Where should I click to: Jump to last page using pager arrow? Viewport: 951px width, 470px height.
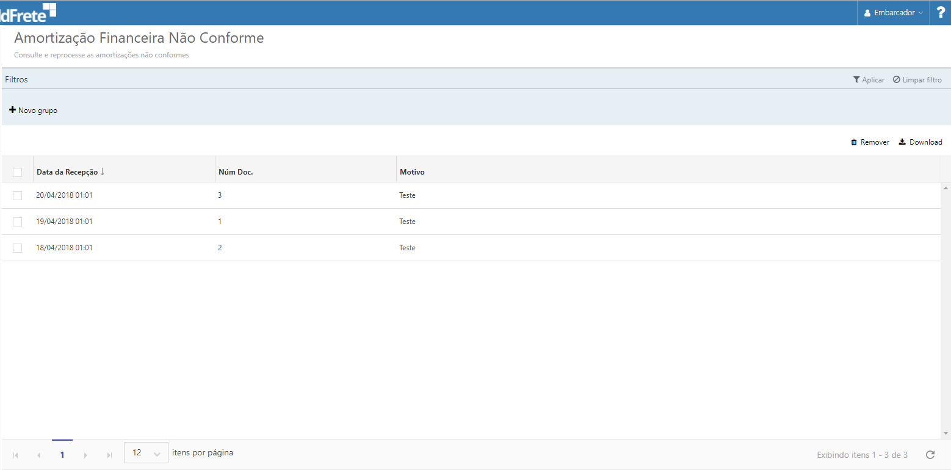tap(109, 455)
